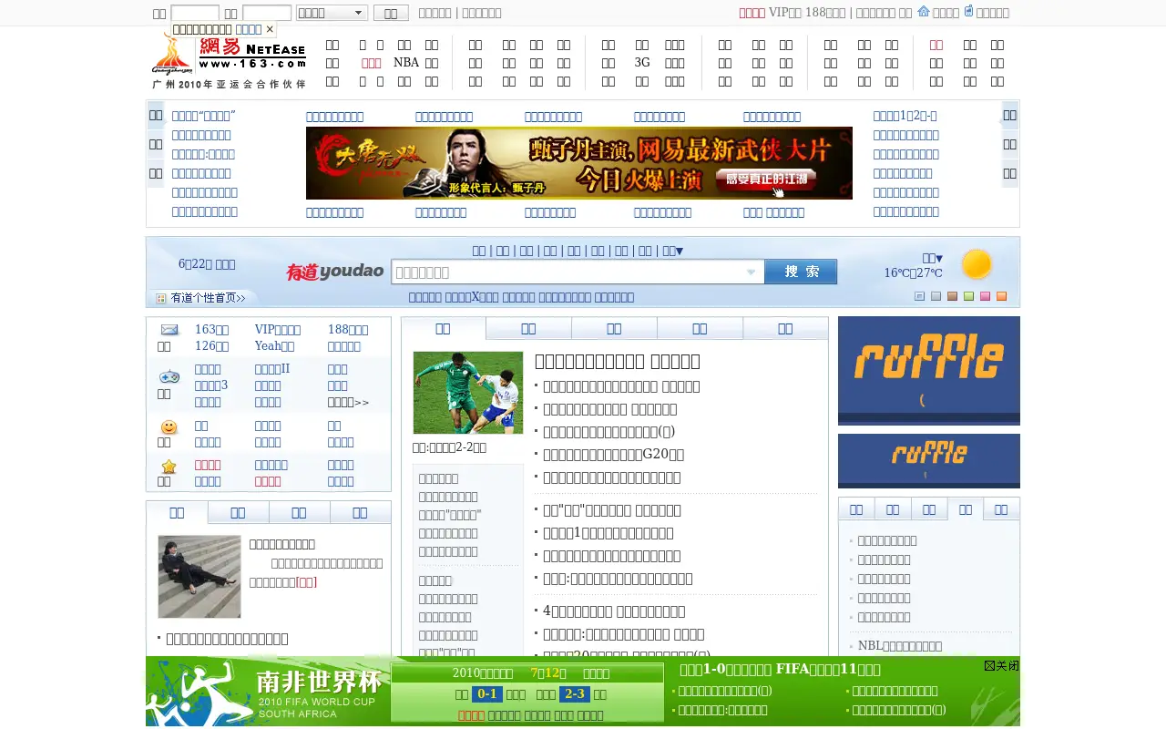The height and width of the screenshot is (729, 1166).
Task: Focus the youdao search input box
Action: [x=578, y=272]
